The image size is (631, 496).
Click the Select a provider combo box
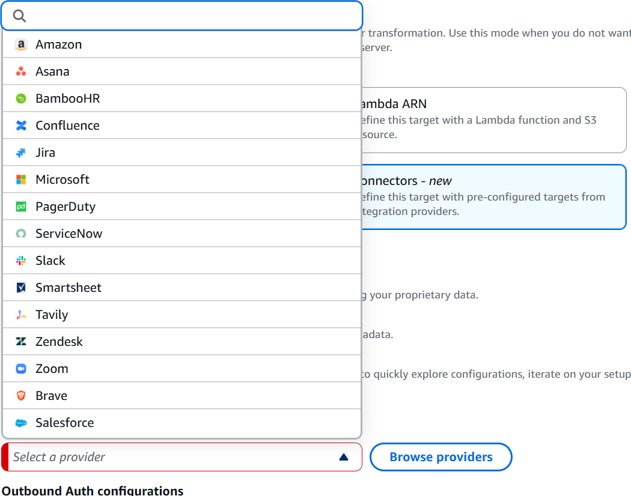click(x=182, y=457)
